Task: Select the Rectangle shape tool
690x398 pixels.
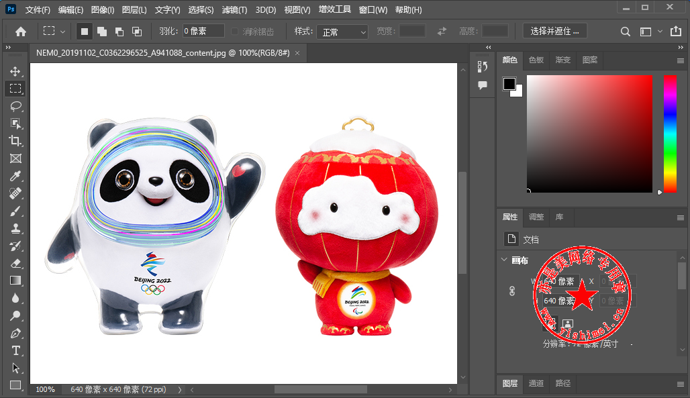Action: point(15,385)
